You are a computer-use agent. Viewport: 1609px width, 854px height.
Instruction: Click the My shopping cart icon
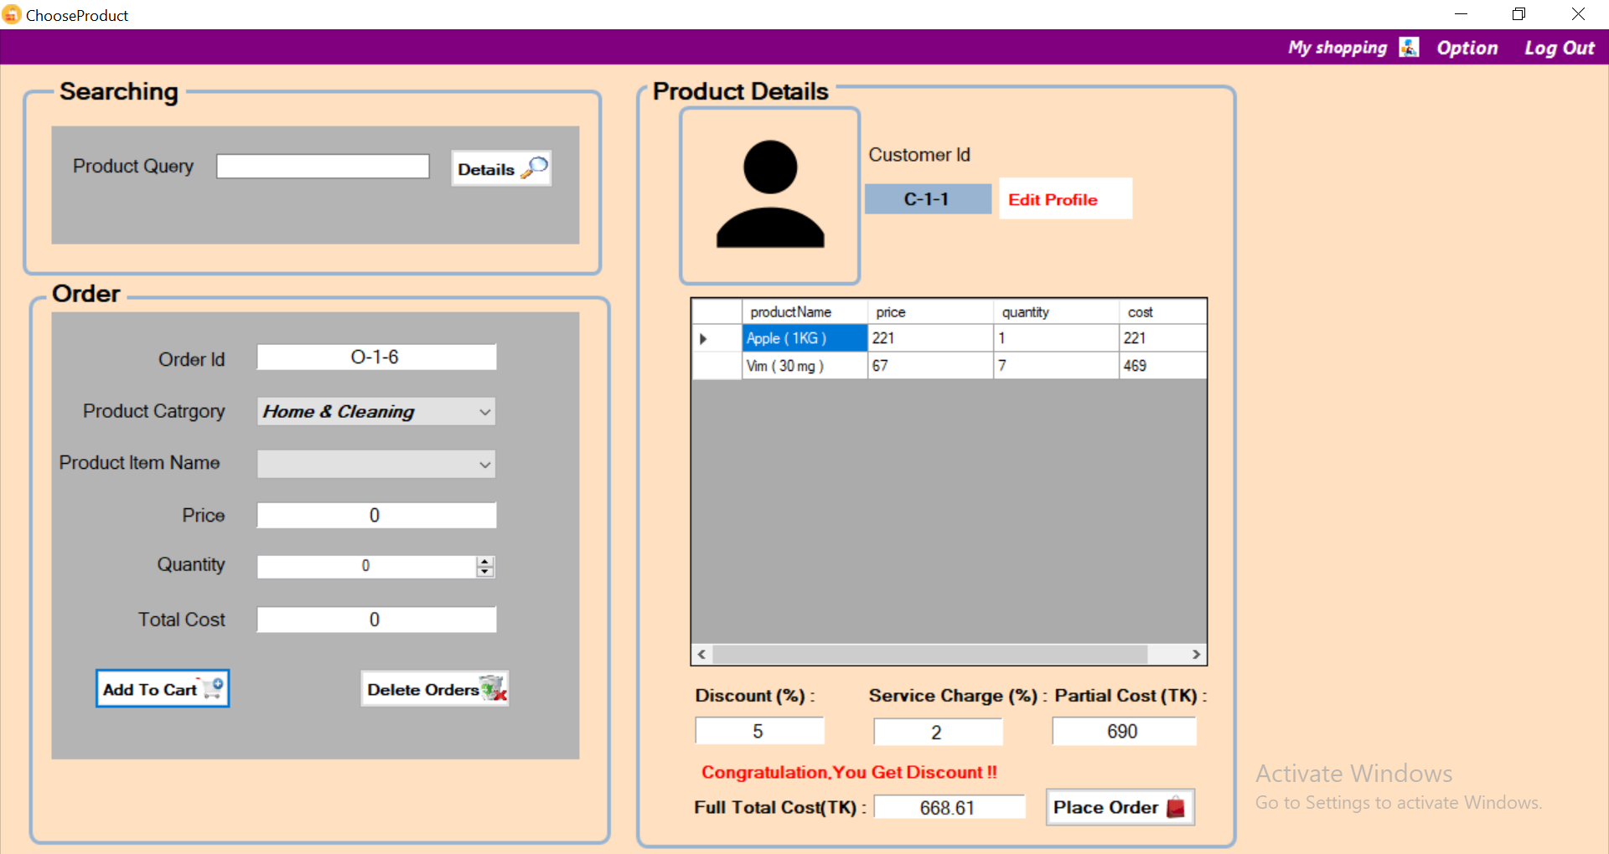click(1409, 48)
